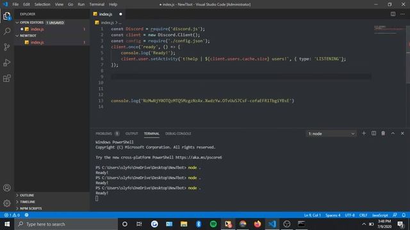This screenshot has height=230, width=410.
Task: Open the Run menu
Action: [81, 4]
